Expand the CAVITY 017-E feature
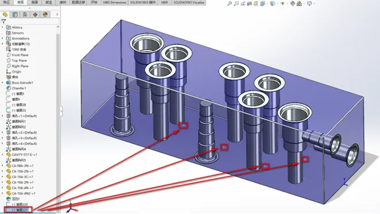Screen dimensions: 380x214 [3, 155]
